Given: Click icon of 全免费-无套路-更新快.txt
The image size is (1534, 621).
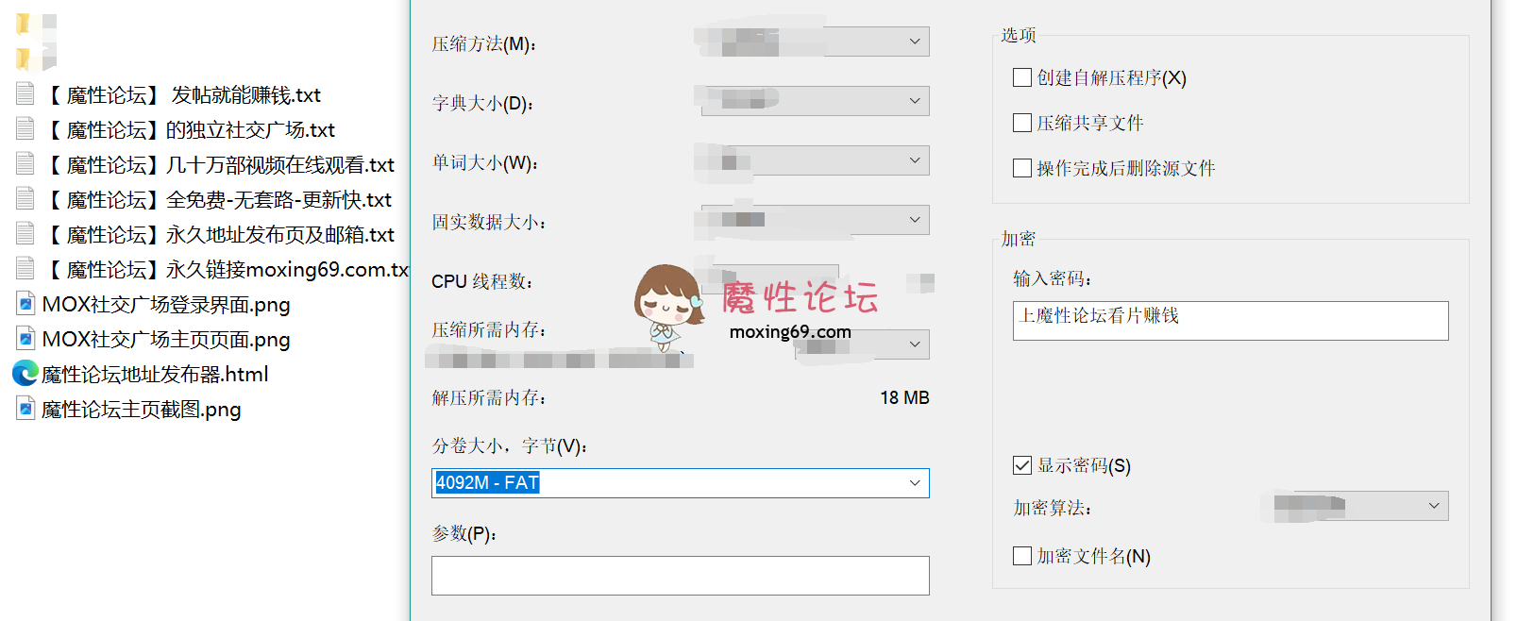Looking at the screenshot, I should (x=25, y=198).
